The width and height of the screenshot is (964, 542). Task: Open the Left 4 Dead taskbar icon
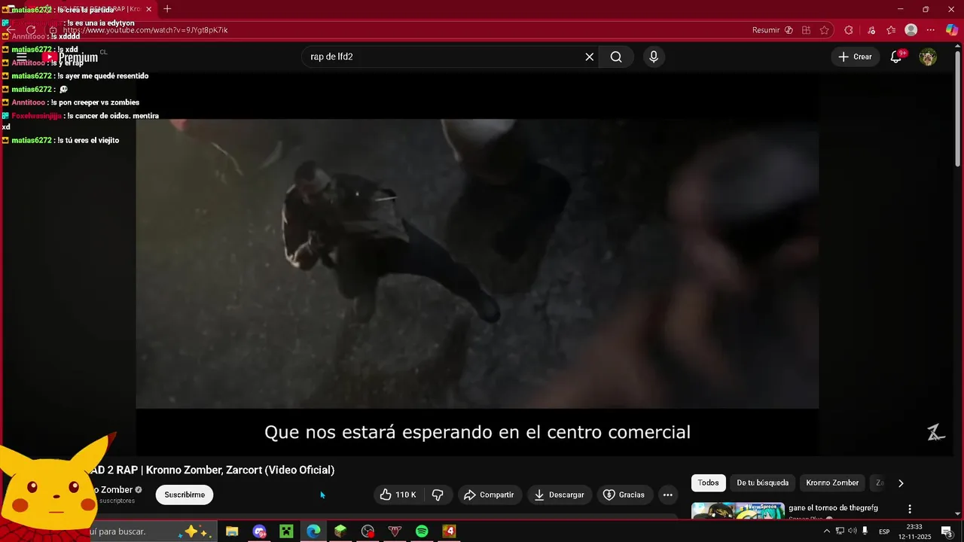(x=449, y=531)
